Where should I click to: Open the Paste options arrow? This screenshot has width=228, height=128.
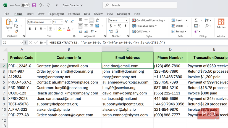pyautogui.click(x=9, y=31)
